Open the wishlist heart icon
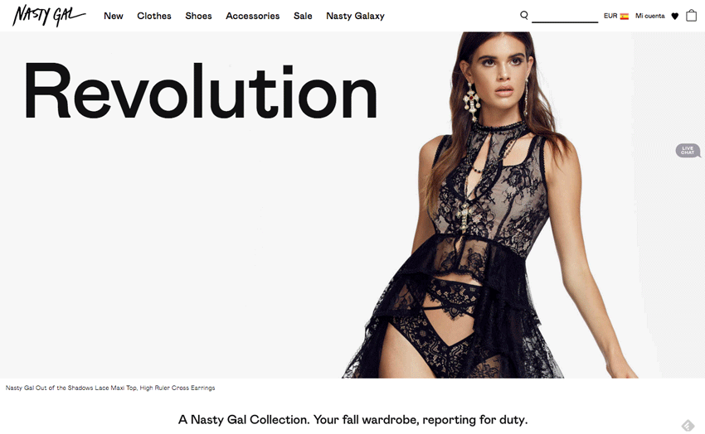Image resolution: width=705 pixels, height=434 pixels. click(674, 17)
